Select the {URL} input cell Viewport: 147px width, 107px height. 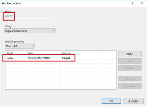point(10,58)
